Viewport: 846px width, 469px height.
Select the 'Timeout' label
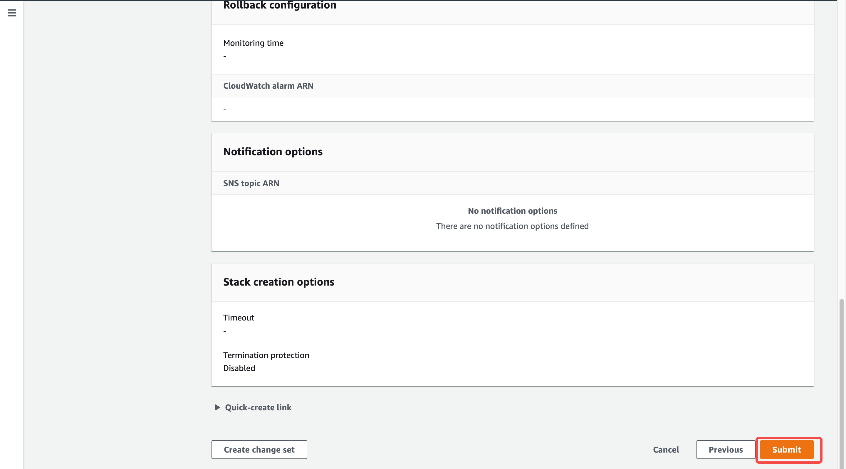point(239,318)
